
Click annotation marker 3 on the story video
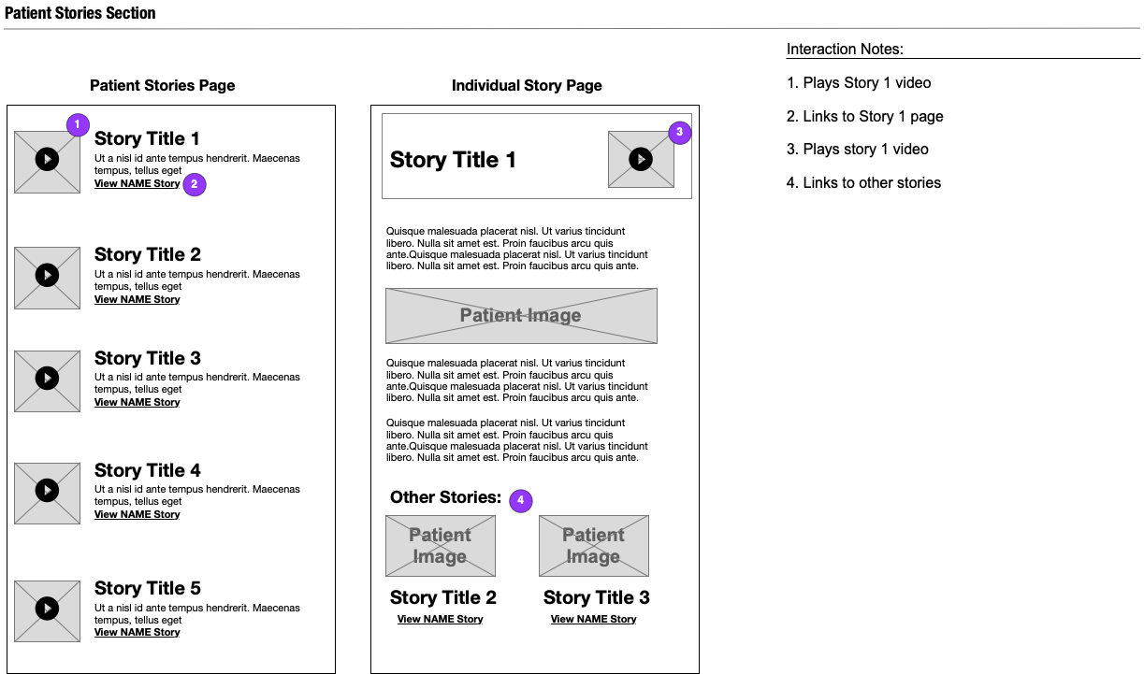[678, 133]
